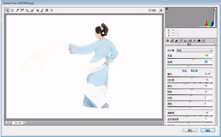Open the 白平衡 white balance dropdown

[195, 50]
